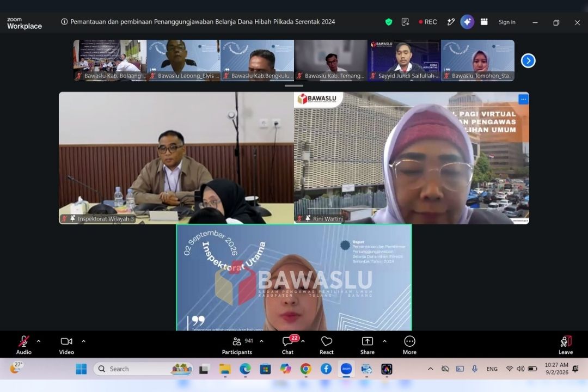This screenshot has width=588, height=392.
Task: Open File Explorer from the taskbar
Action: 225,369
